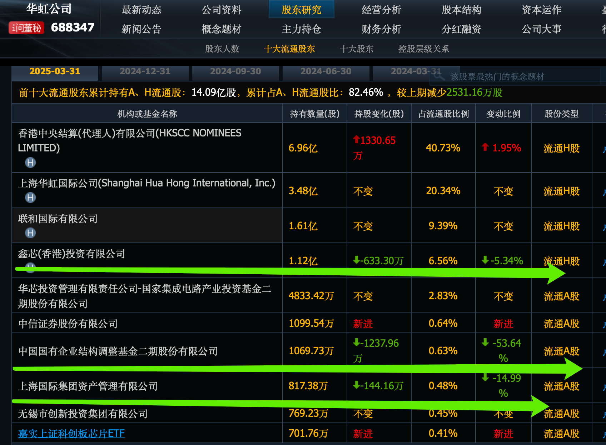Click the red 问董秘 badge
606x445 pixels.
click(x=26, y=28)
